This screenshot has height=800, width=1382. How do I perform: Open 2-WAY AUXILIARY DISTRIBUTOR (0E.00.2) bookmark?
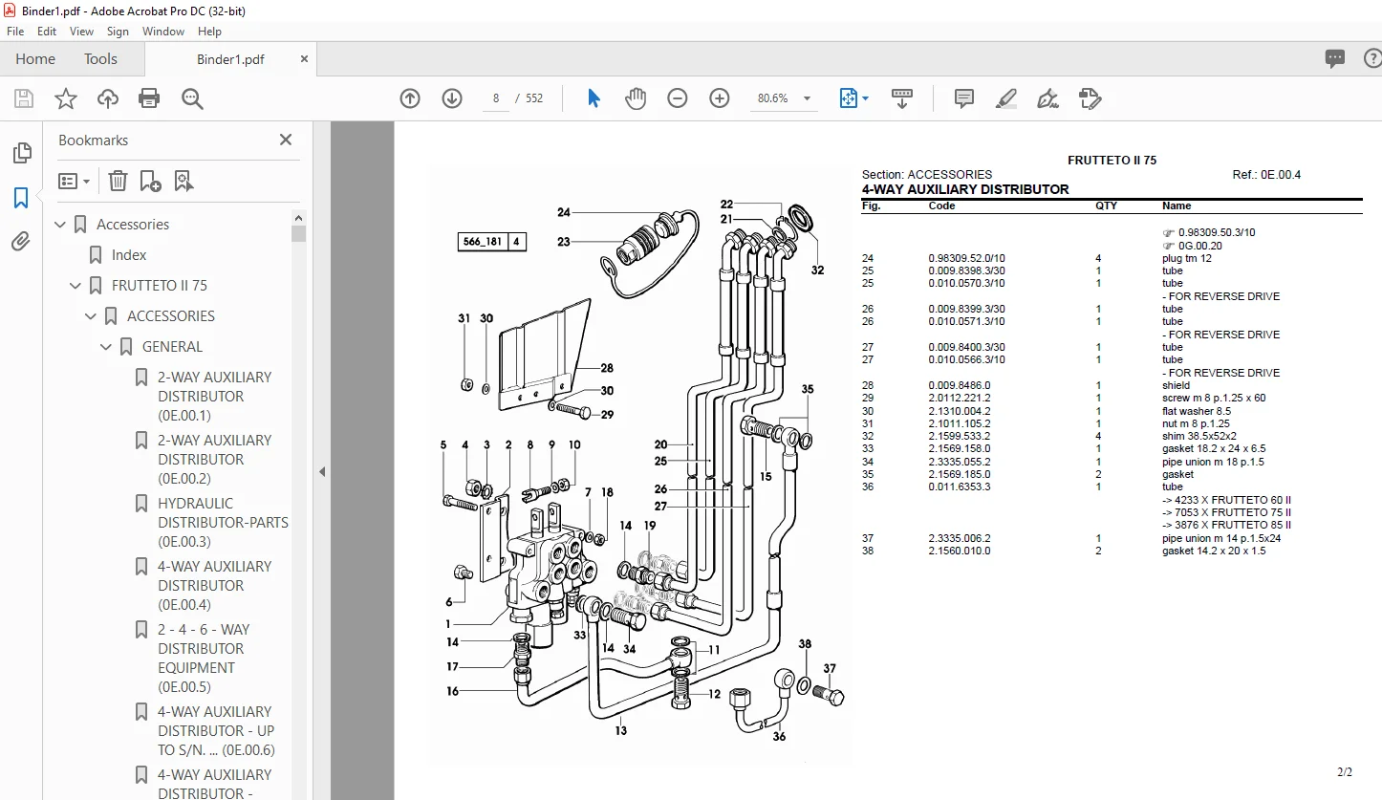[215, 460]
